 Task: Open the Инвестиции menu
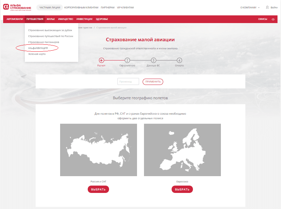[84, 19]
